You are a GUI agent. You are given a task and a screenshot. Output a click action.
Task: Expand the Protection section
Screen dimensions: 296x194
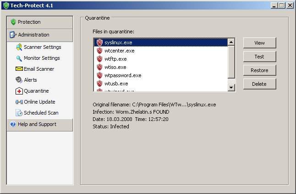(40, 22)
